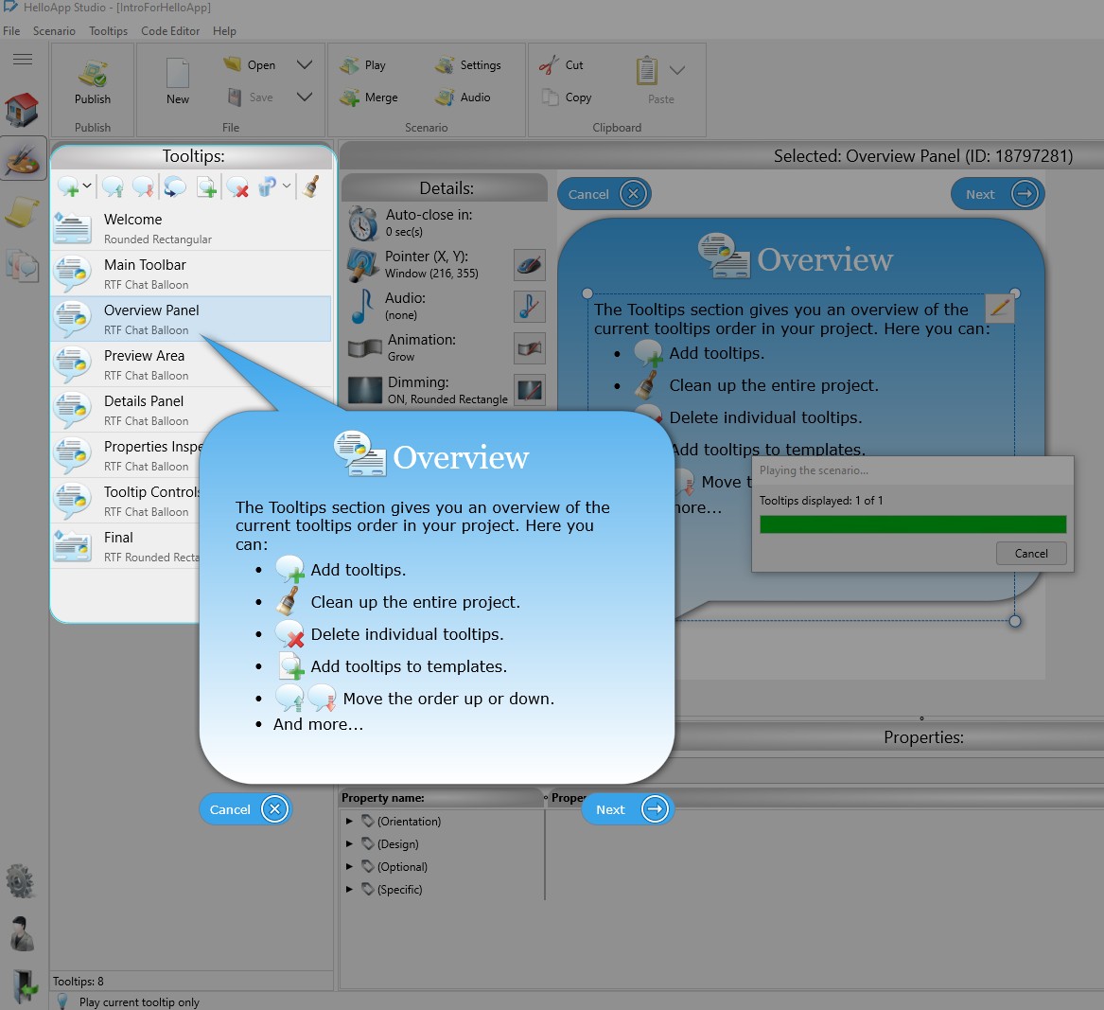Click the Add tooltip balloon icon
This screenshot has height=1010, width=1104.
coord(69,186)
